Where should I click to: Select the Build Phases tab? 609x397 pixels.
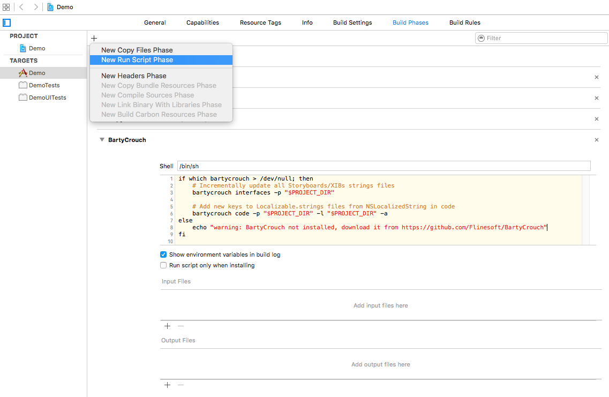click(x=410, y=23)
